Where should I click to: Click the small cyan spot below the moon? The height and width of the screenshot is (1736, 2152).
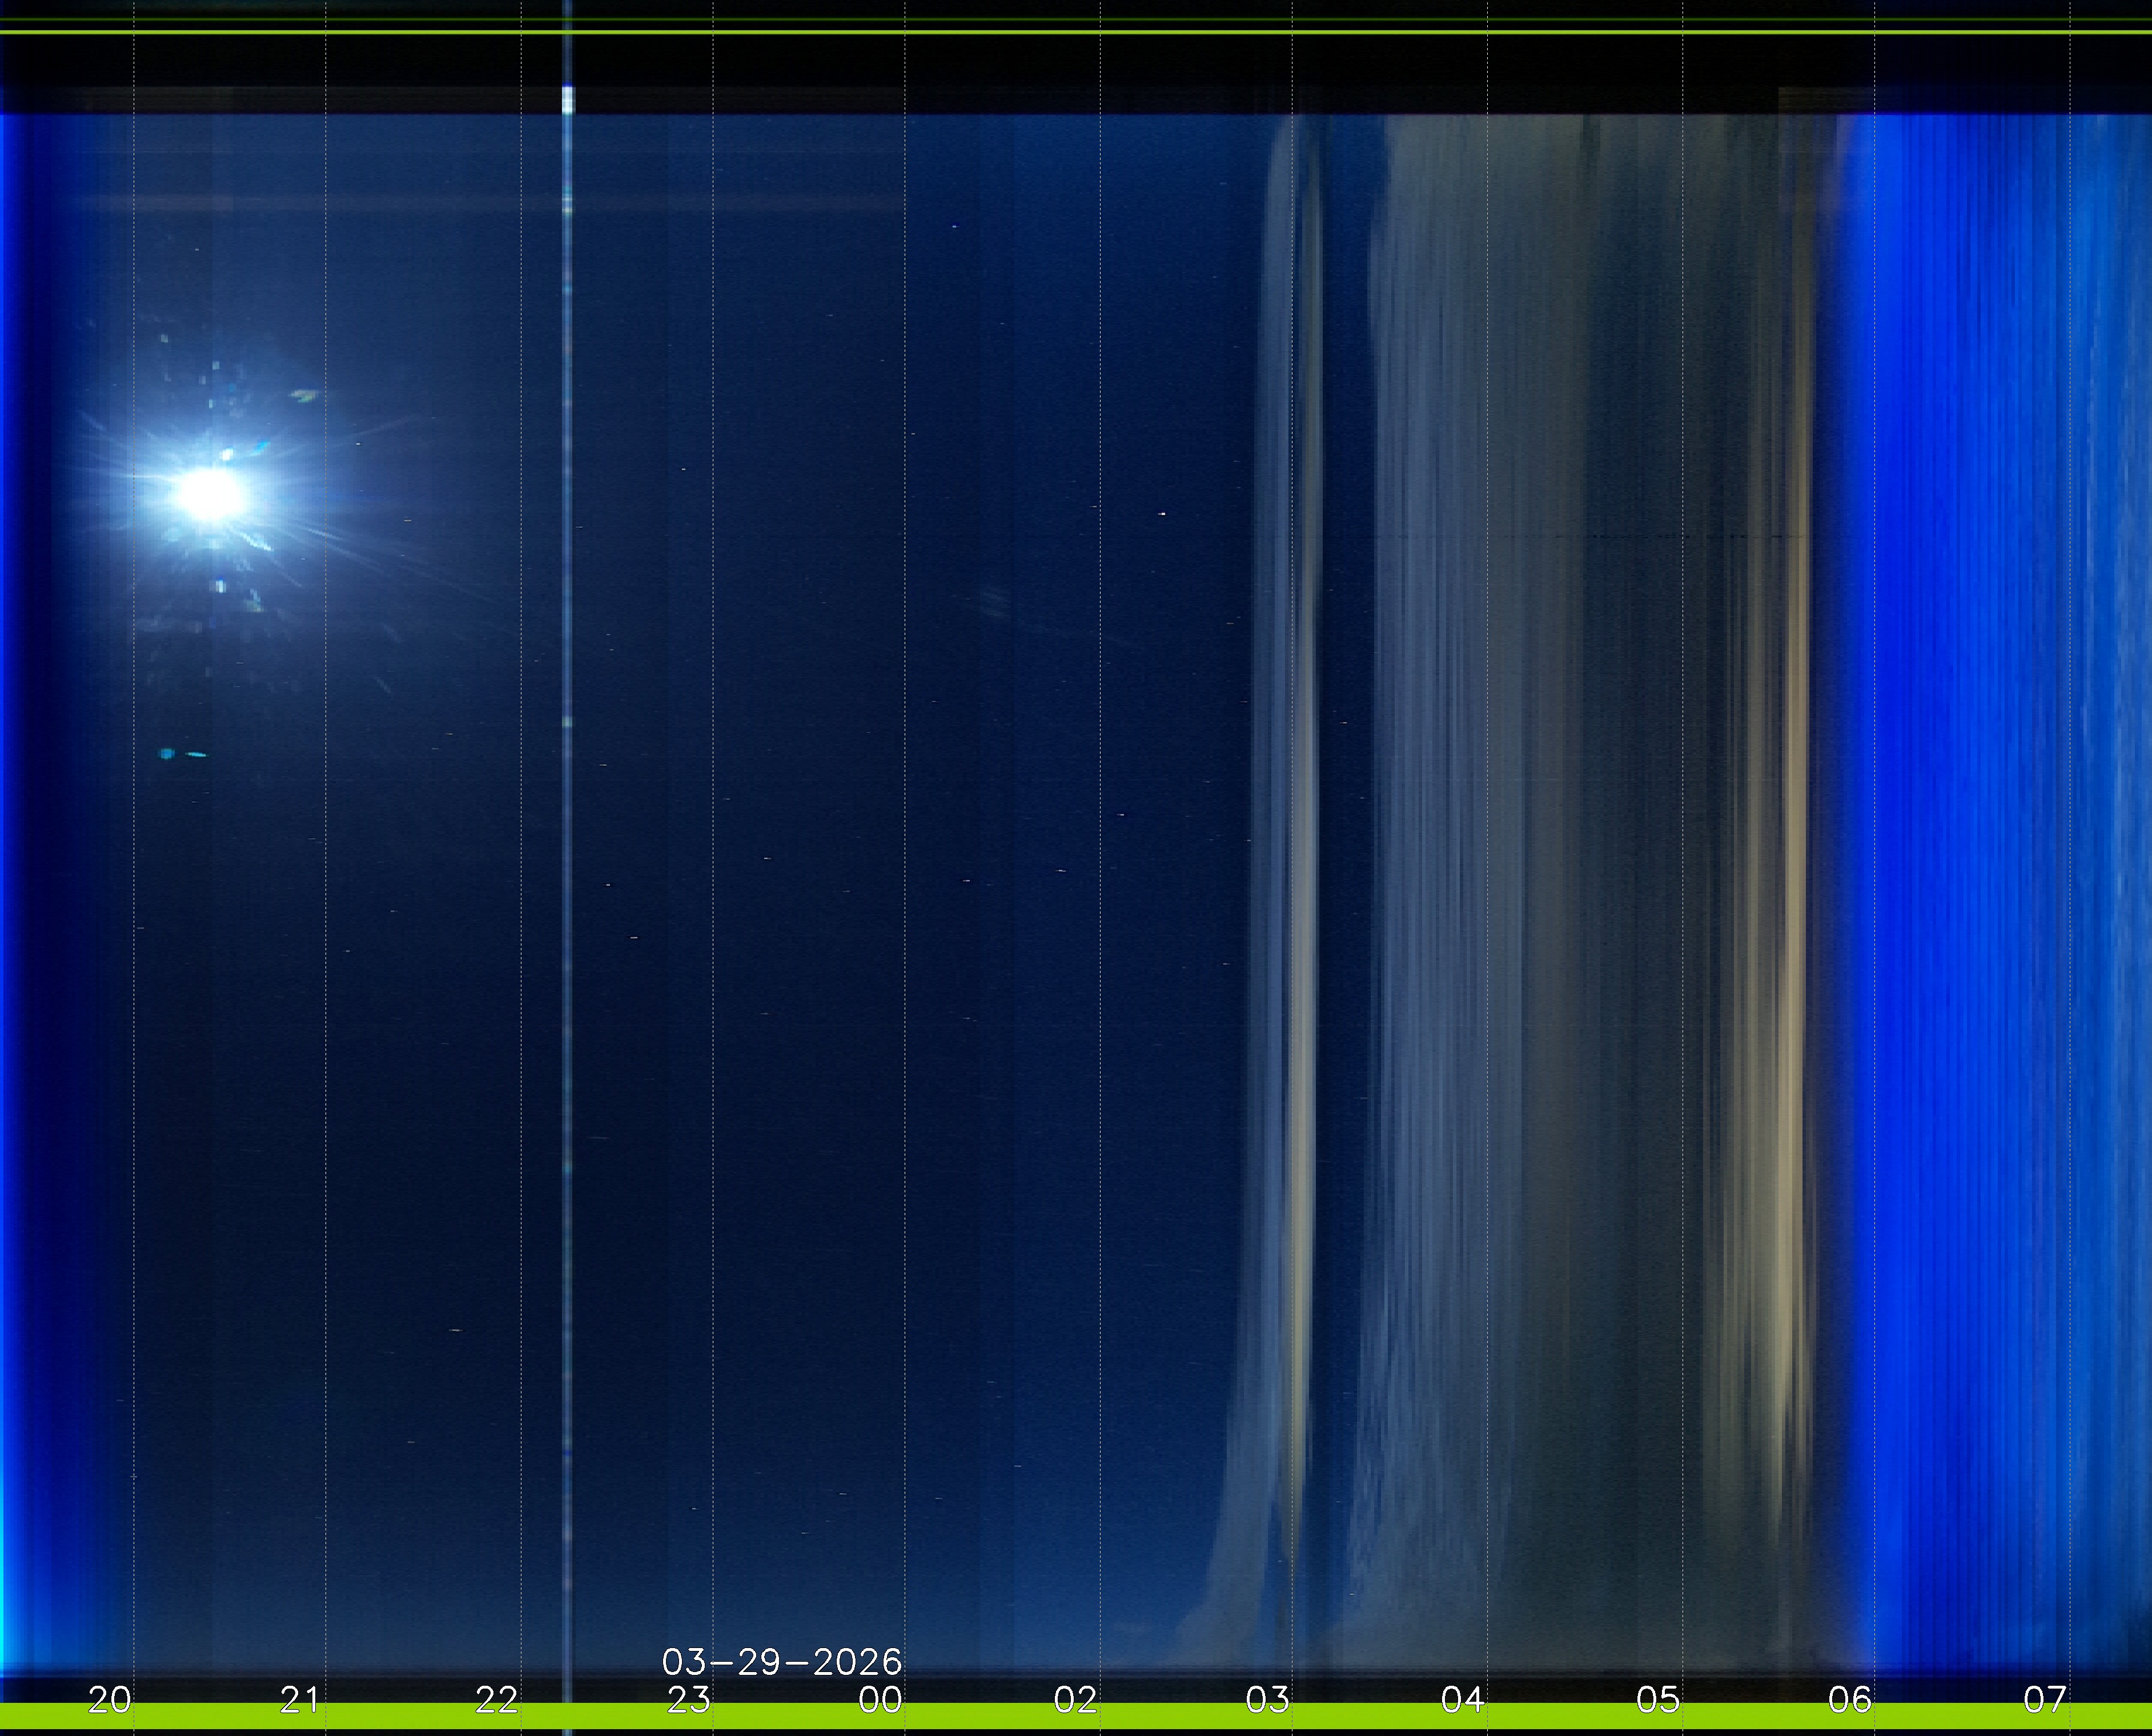(x=167, y=753)
